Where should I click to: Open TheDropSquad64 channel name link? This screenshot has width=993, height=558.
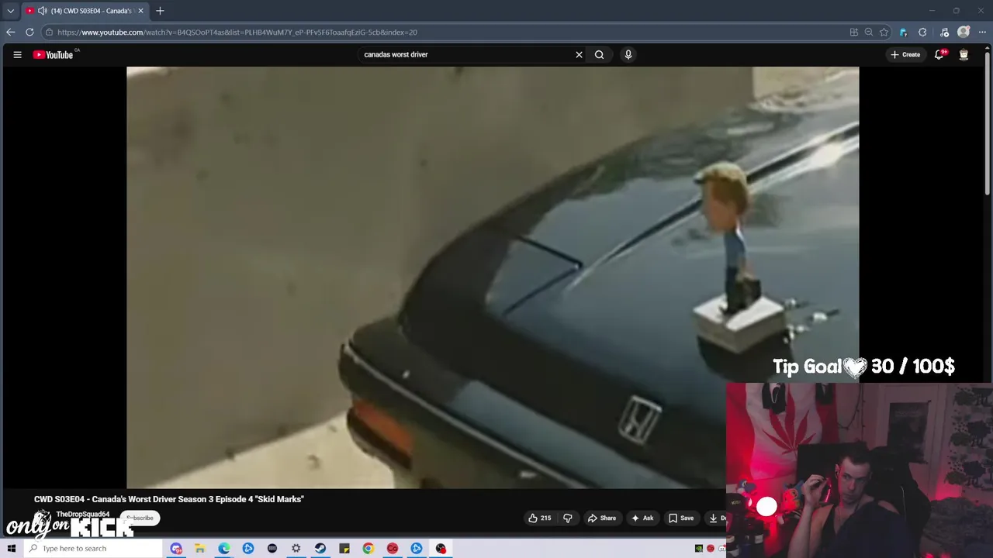82,514
